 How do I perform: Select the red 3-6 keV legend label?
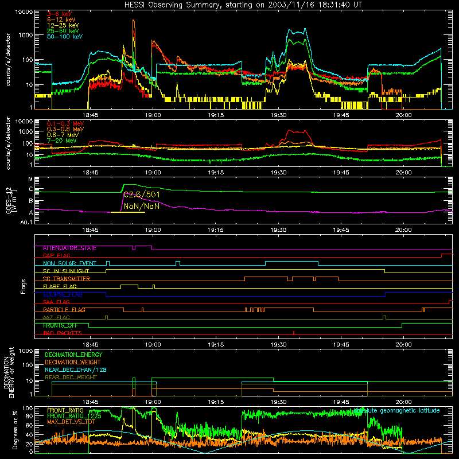coord(60,14)
